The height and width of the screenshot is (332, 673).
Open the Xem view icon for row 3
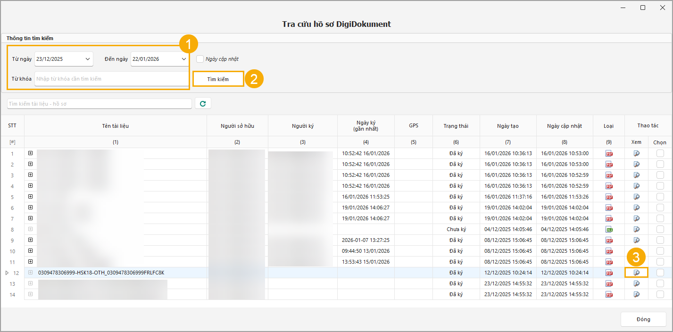tap(637, 175)
